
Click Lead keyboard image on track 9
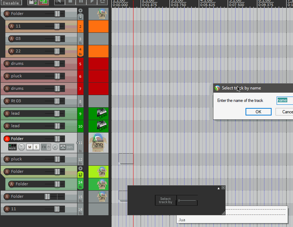102,113
